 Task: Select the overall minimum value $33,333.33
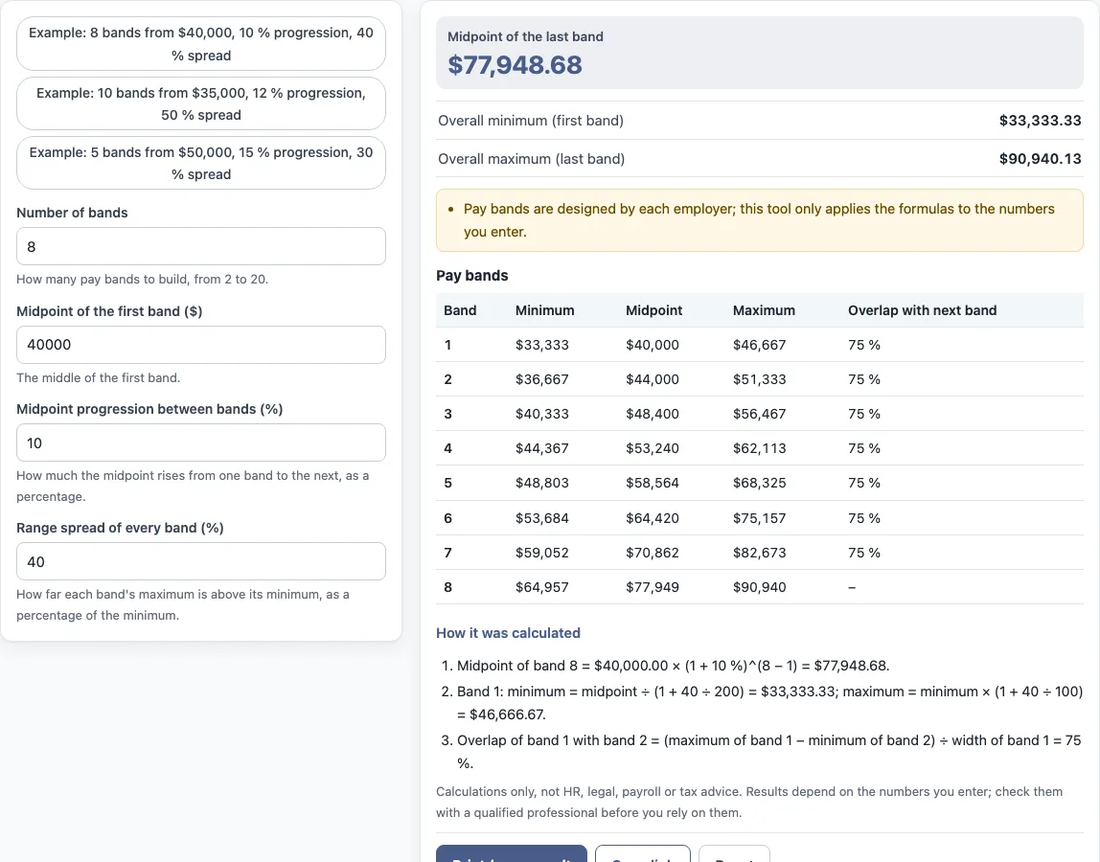(1040, 120)
